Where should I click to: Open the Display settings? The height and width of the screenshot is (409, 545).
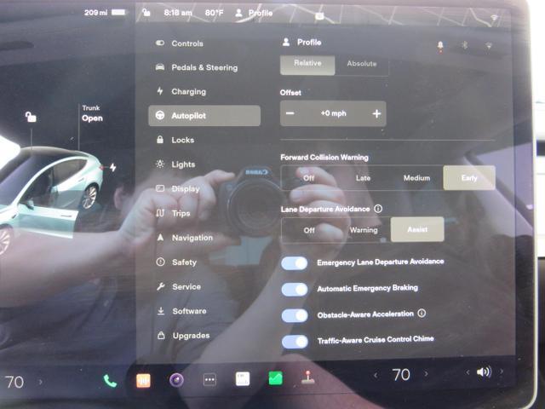pyautogui.click(x=178, y=189)
